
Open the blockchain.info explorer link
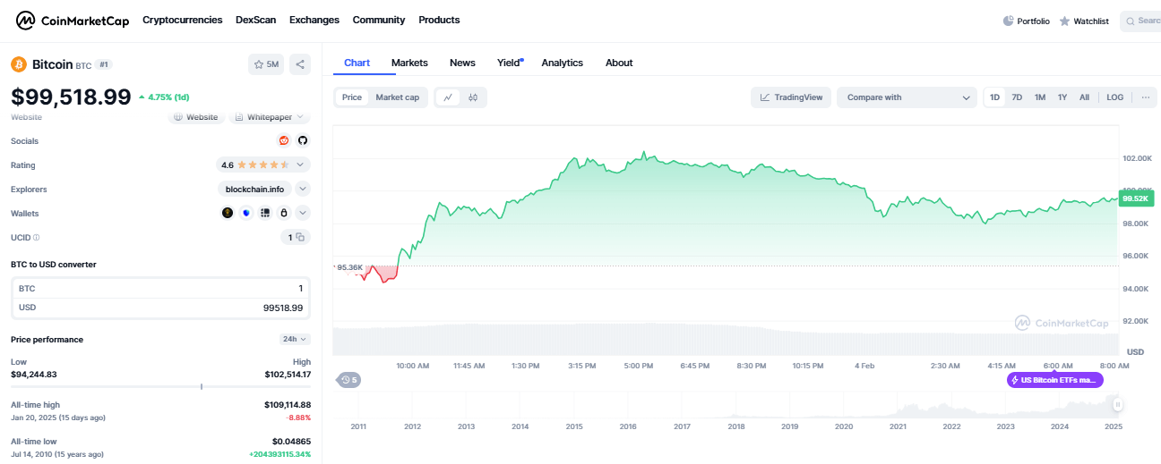coord(254,189)
